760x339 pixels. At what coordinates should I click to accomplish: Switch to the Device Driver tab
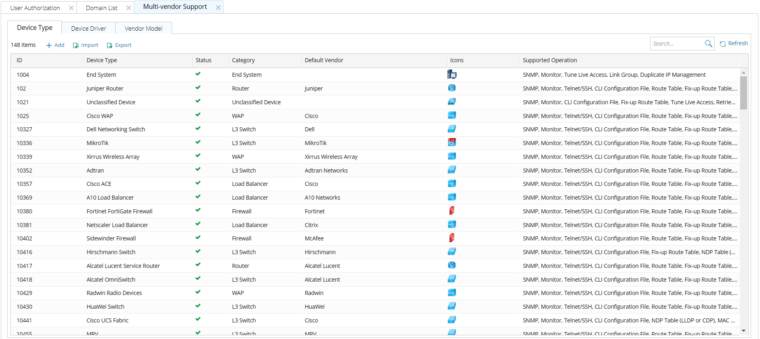click(88, 28)
